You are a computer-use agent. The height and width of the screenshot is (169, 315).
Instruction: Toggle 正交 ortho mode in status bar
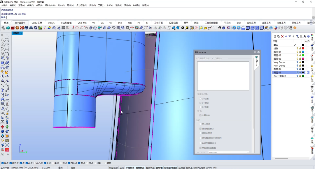tap(122, 168)
